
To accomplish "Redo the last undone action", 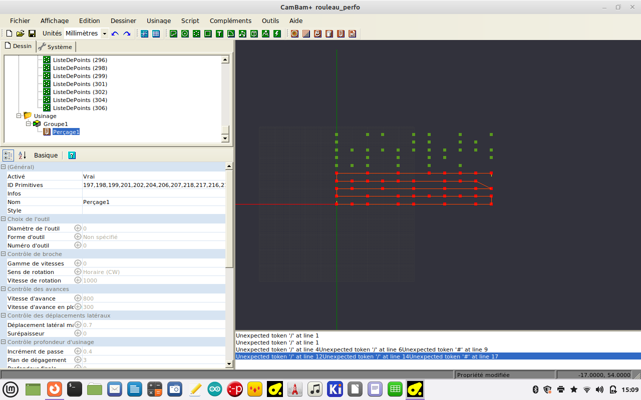I will point(127,33).
